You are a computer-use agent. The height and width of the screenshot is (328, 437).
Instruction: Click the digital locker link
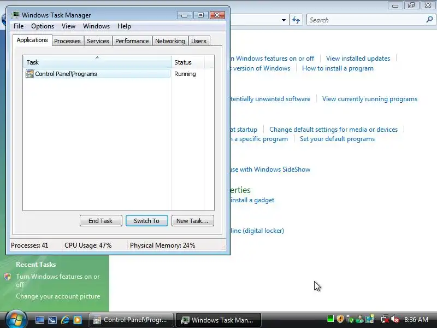point(257,231)
